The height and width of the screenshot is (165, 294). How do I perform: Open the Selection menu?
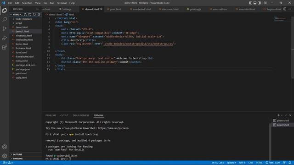[x=27, y=3]
